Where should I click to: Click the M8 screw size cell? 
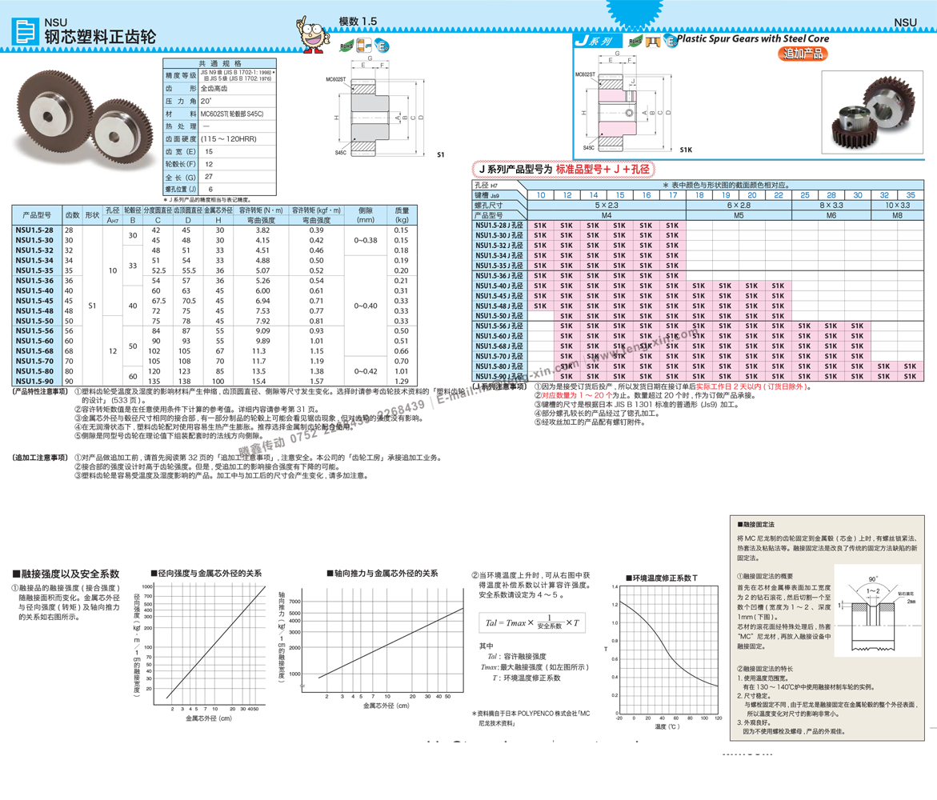tap(897, 215)
